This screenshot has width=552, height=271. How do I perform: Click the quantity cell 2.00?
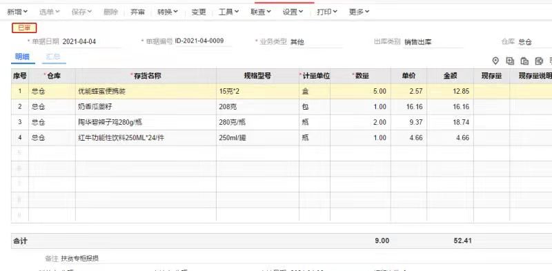(360, 123)
